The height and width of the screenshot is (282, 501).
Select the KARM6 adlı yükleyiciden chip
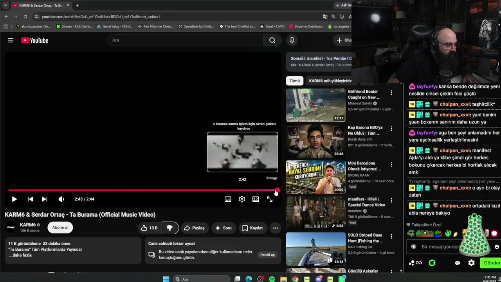pyautogui.click(x=330, y=81)
